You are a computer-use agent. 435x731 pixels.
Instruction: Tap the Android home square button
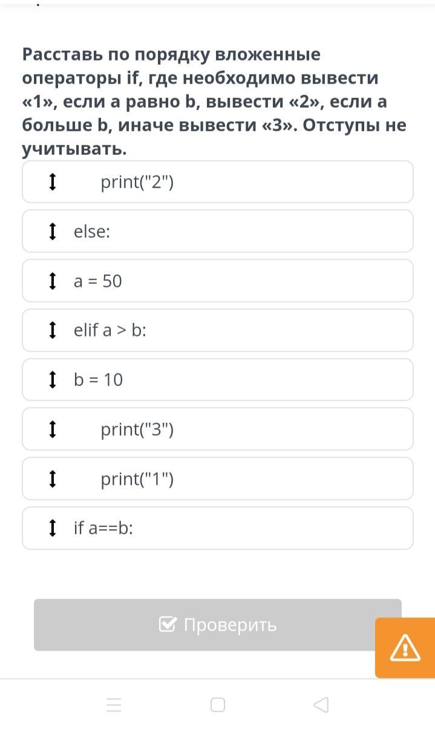pos(218,705)
